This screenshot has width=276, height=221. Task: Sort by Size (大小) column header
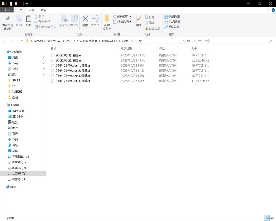coord(194,48)
